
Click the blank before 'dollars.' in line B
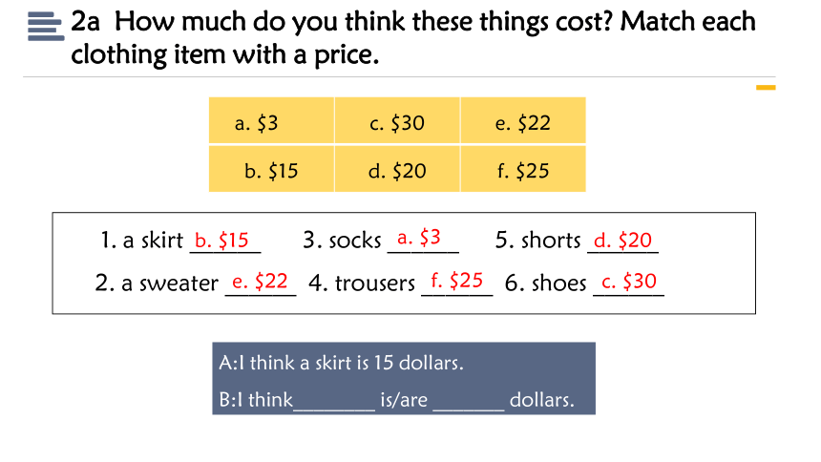[x=469, y=402]
